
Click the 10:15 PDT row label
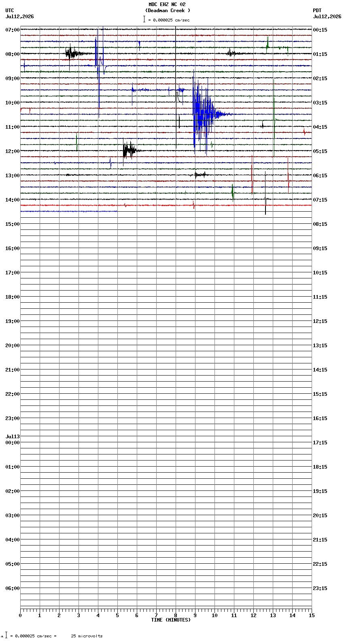point(320,273)
